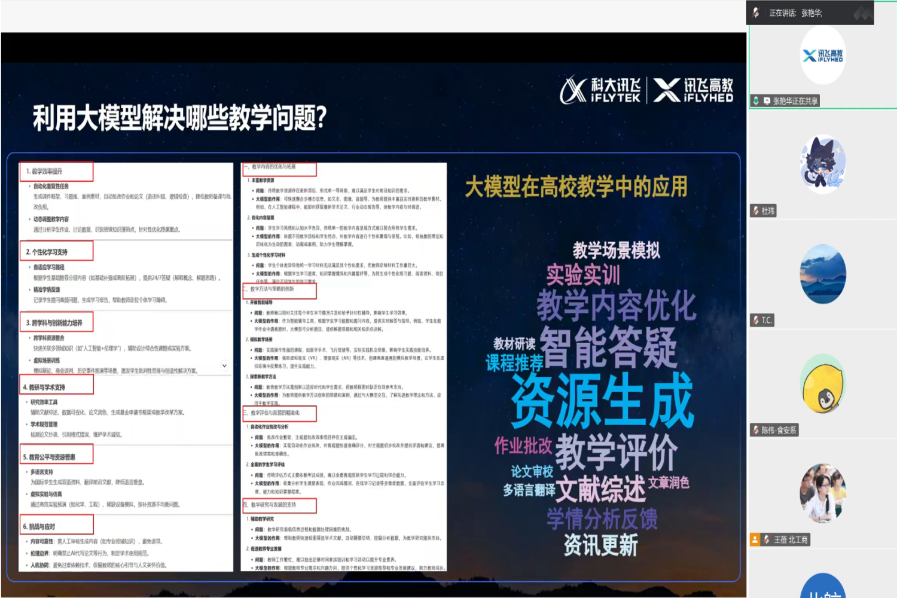
Task: Select the iFLYHED avatar of 张艳华
Action: pyautogui.click(x=823, y=56)
